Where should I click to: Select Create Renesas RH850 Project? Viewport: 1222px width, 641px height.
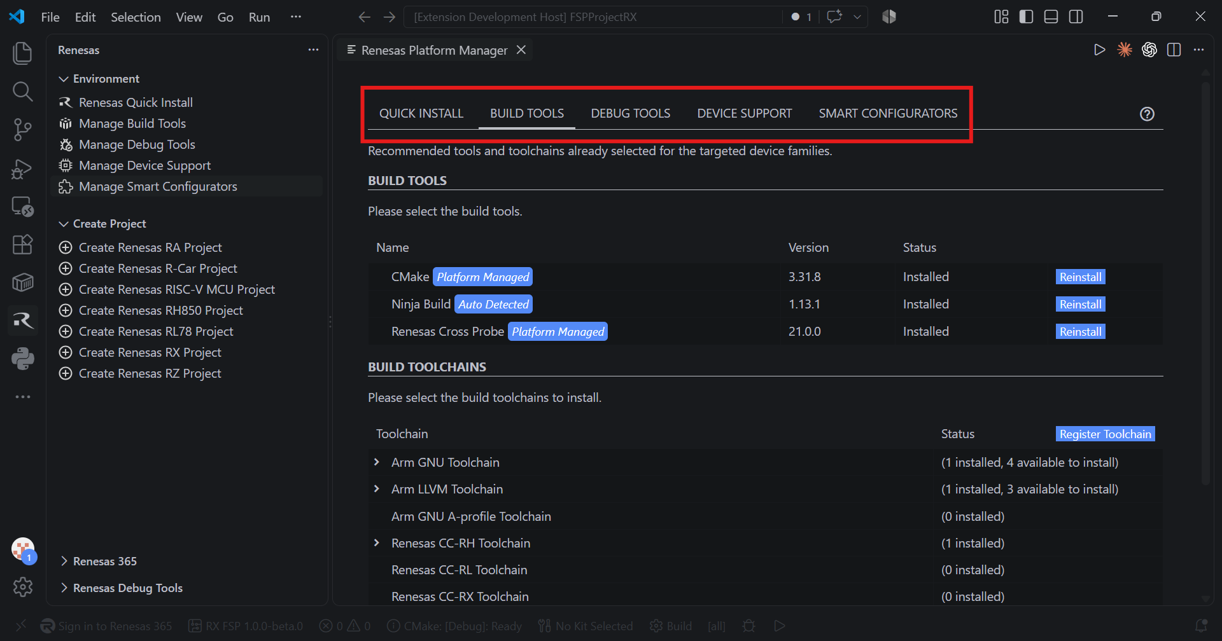(161, 310)
